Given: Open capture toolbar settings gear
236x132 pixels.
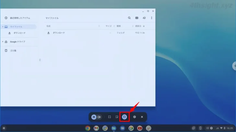Looking at the screenshot, I should coord(135,117).
